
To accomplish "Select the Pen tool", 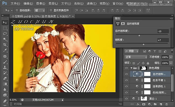I will (x=5, y=101).
